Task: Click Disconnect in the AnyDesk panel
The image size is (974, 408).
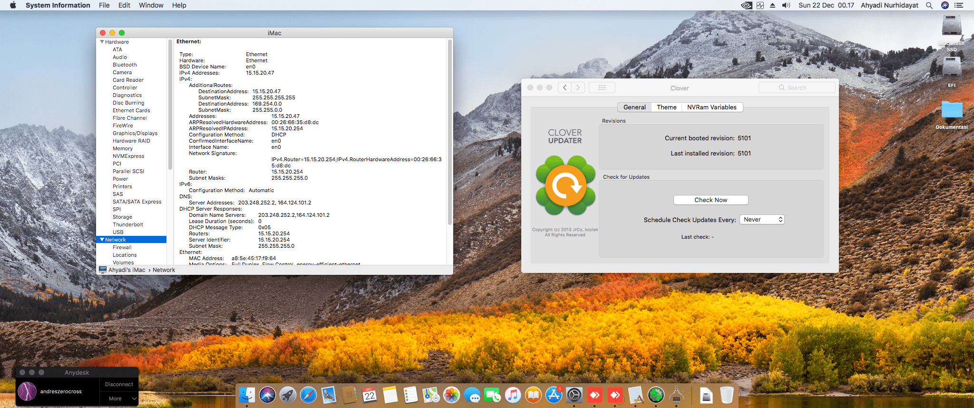Action: coord(119,384)
